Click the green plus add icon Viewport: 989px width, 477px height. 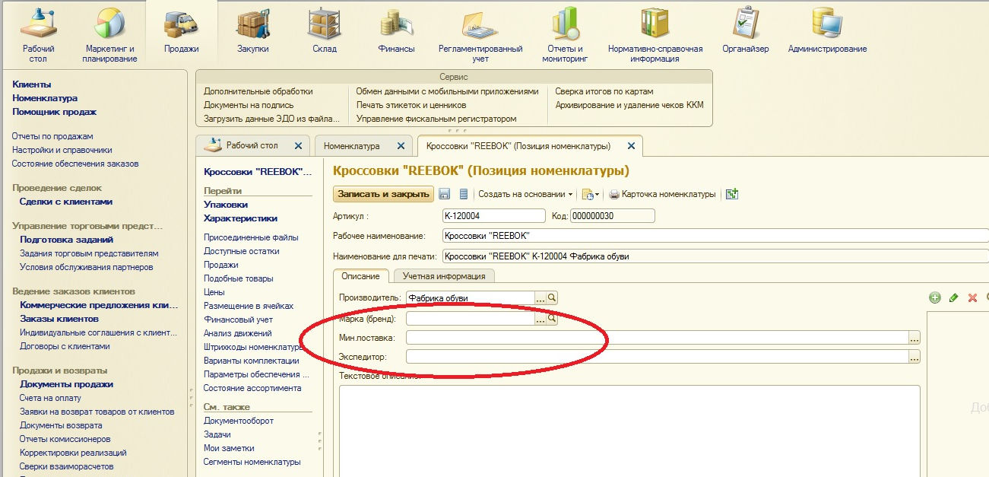pos(935,297)
